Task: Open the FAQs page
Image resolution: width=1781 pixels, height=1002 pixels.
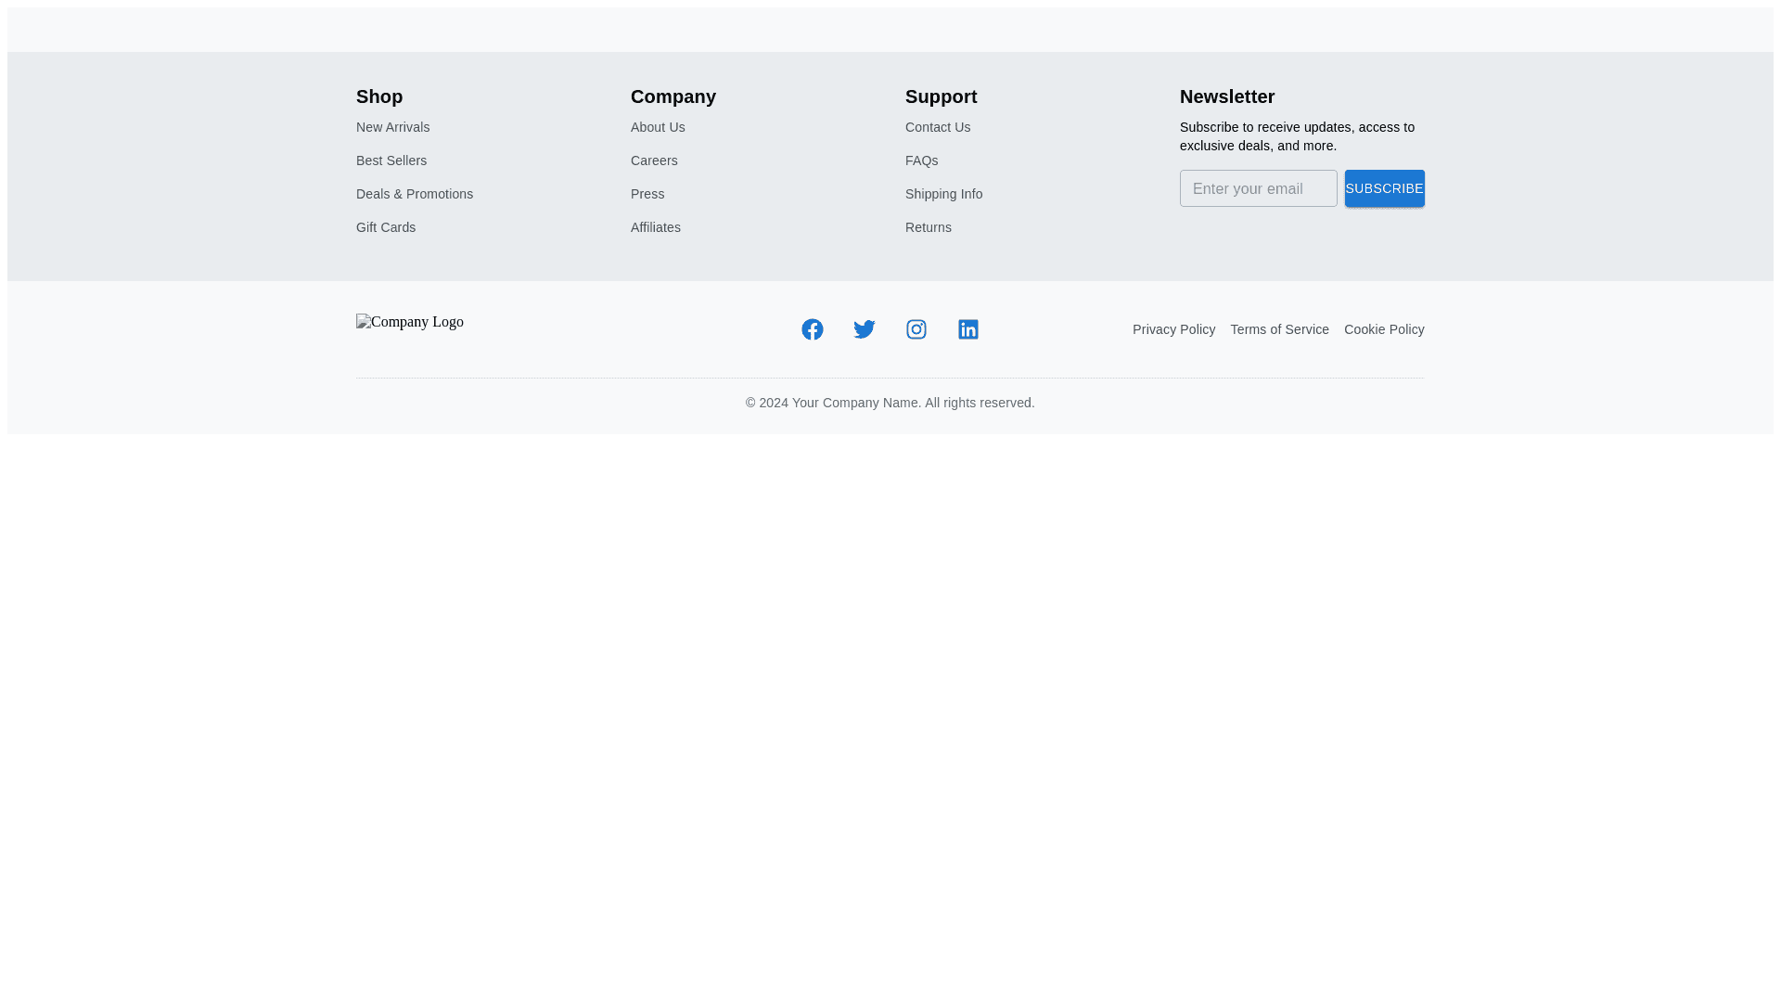Action: coord(921,161)
